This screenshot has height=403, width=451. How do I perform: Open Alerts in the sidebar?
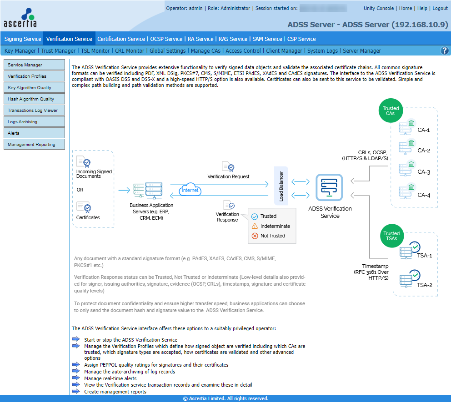(x=34, y=133)
